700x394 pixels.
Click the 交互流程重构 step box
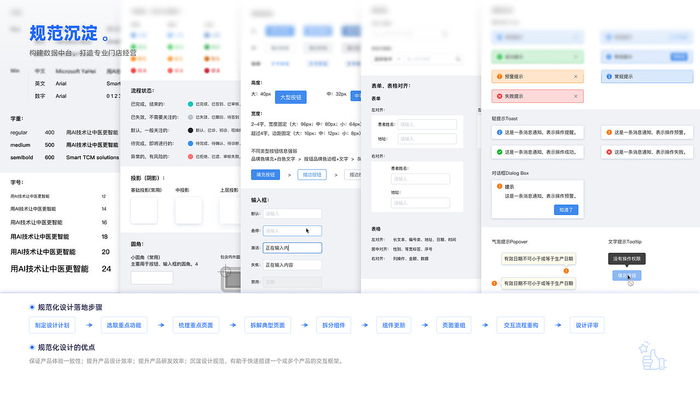point(521,325)
